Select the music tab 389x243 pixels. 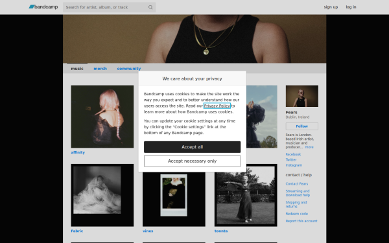coord(77,69)
